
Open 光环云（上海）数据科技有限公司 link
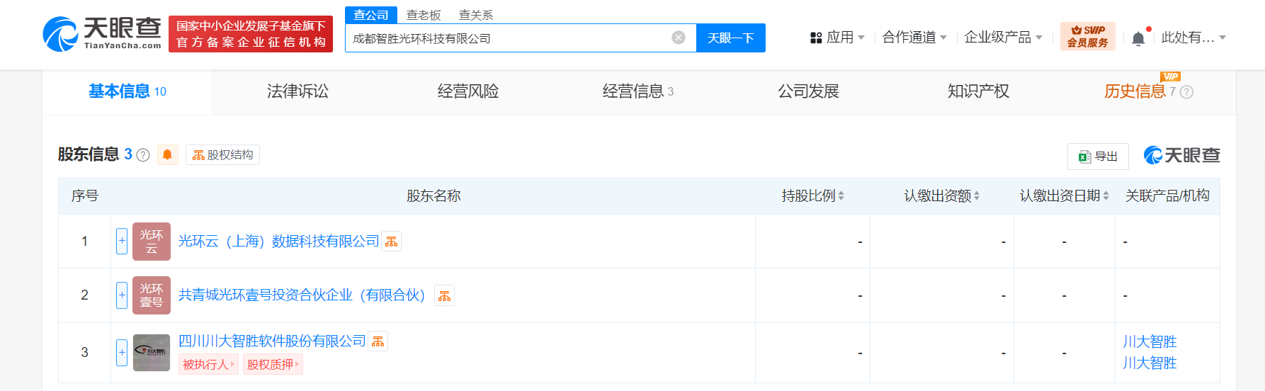(x=279, y=242)
